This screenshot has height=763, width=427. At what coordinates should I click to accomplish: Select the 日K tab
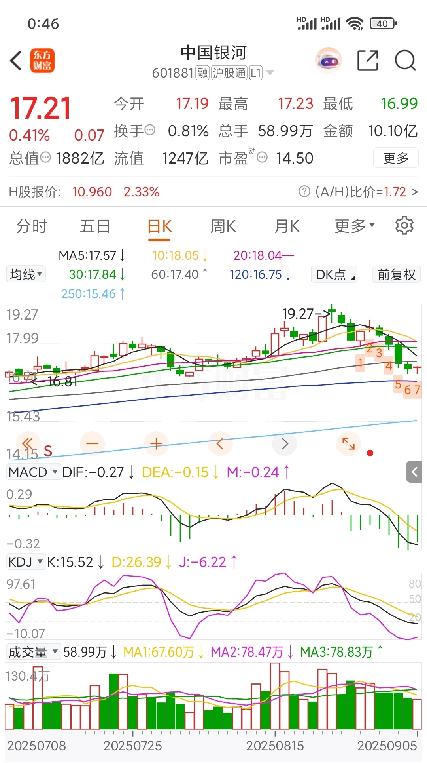pos(159,226)
